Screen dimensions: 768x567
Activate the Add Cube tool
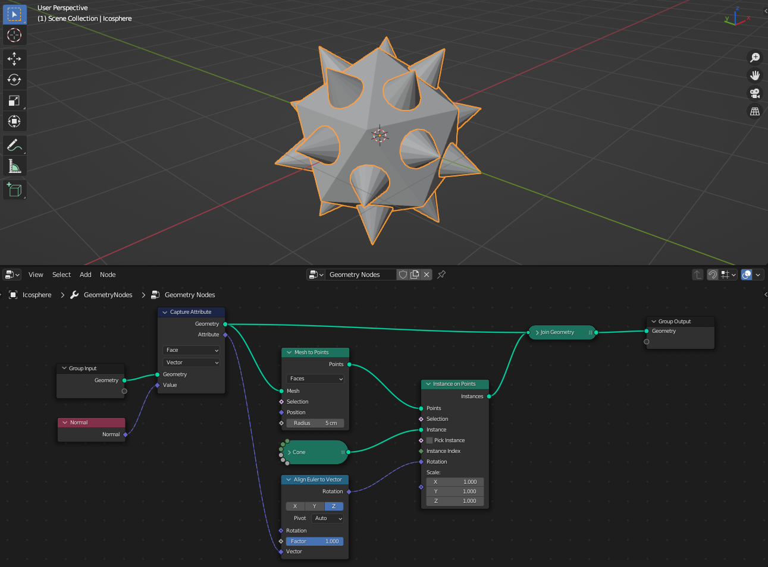(x=14, y=190)
